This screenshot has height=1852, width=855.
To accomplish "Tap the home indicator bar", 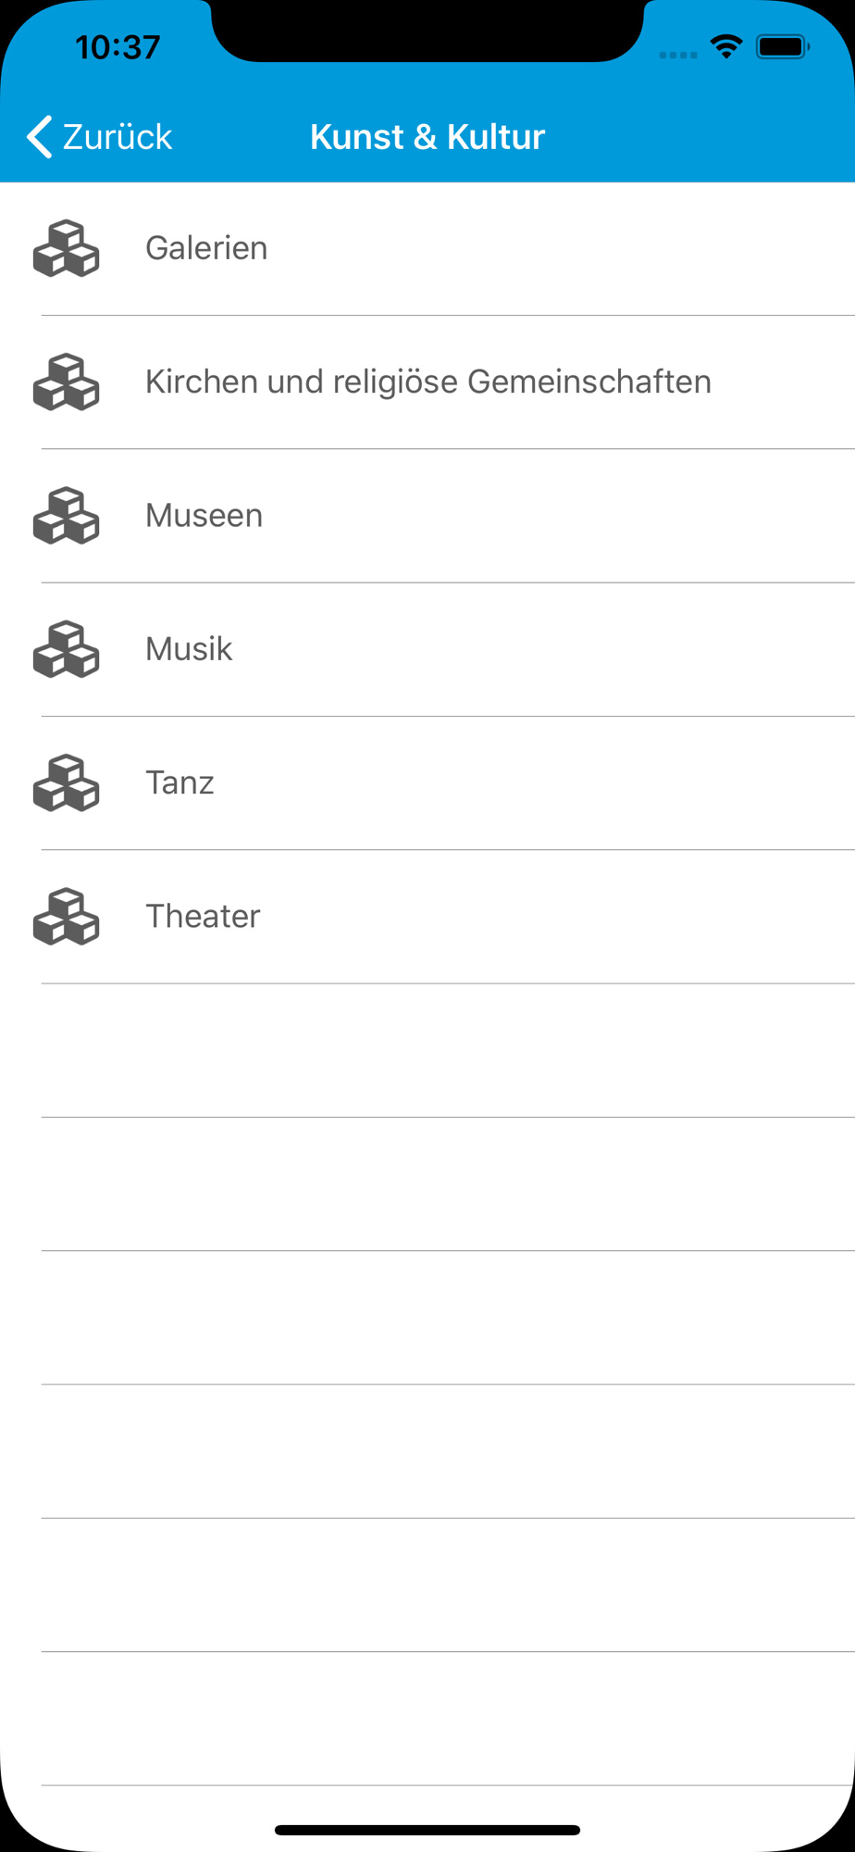I will tap(427, 1830).
